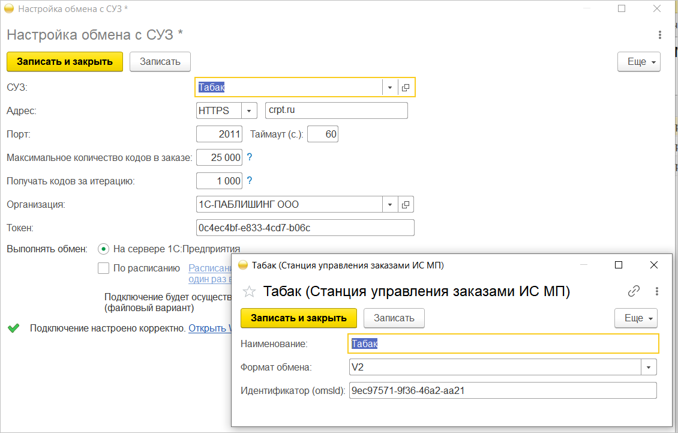Click the favorites star icon beside the Табак title
The image size is (678, 433).
point(248,292)
